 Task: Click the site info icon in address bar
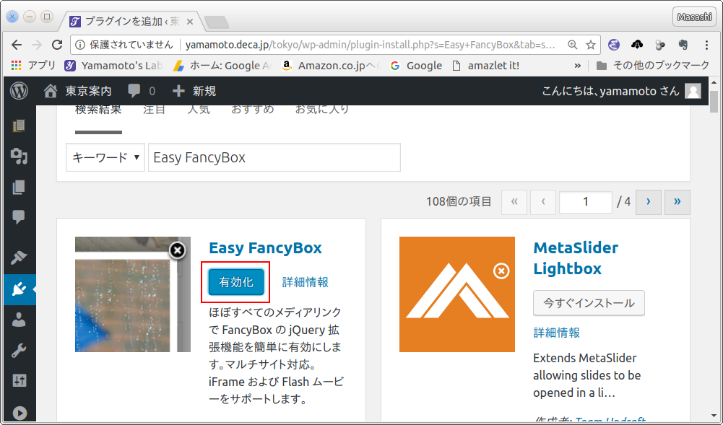click(80, 45)
